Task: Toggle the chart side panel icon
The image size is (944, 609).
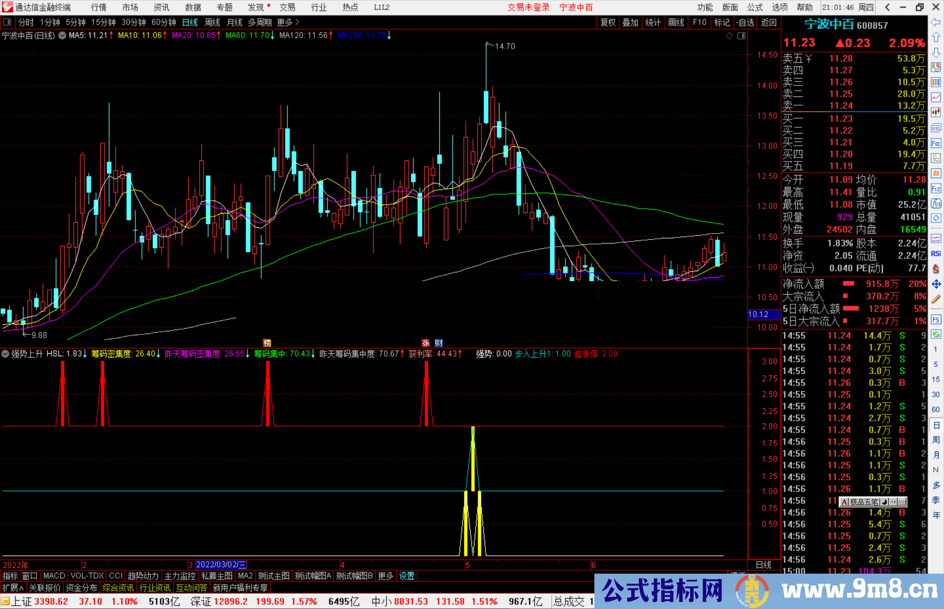Action: [x=741, y=36]
